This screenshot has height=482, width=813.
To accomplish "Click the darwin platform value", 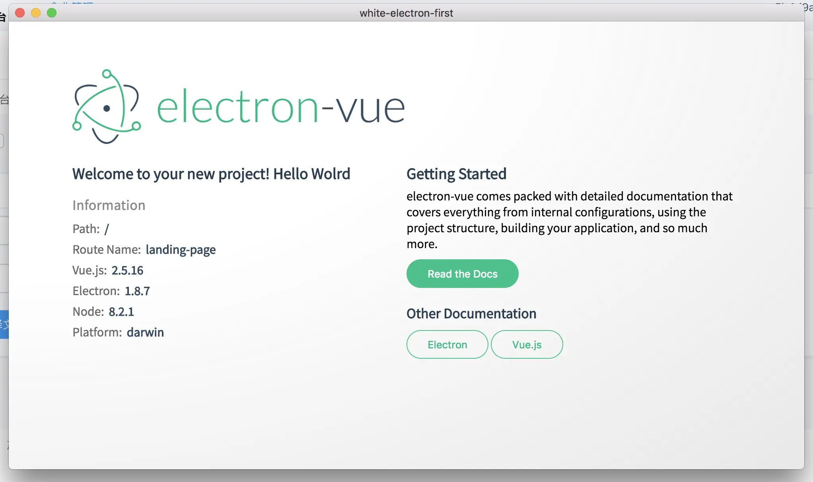I will pos(145,332).
